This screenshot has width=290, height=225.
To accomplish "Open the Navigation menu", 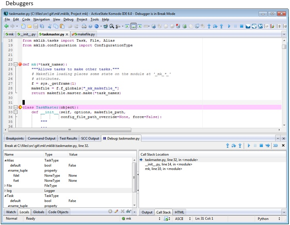I will pos(42,20).
